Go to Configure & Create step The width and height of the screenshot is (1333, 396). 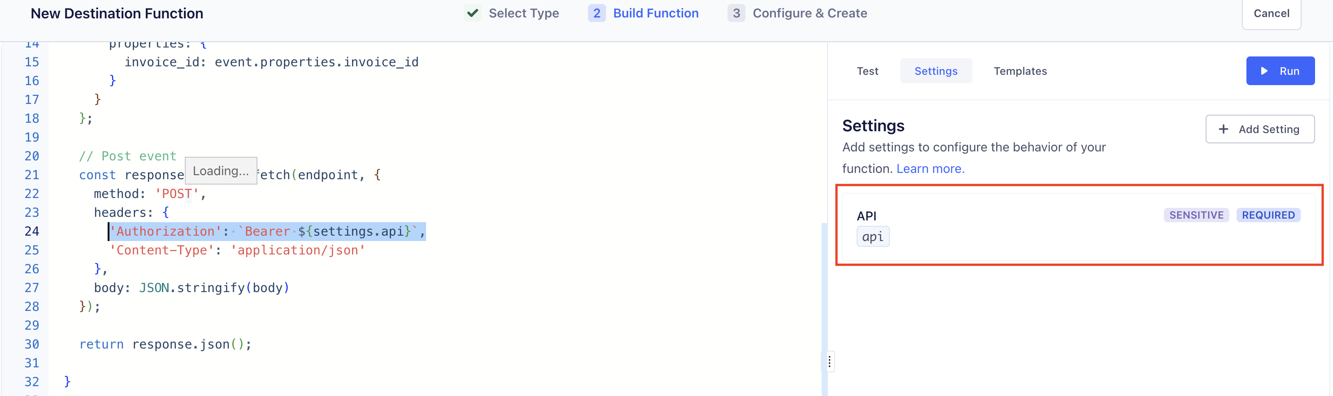pos(809,13)
